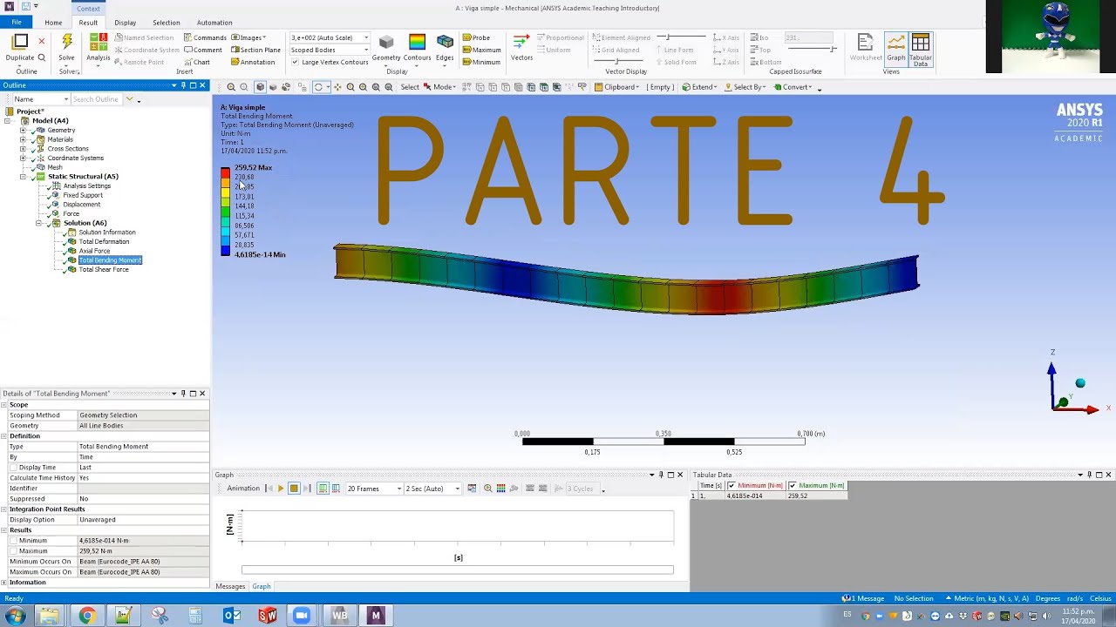Open the Scoped Bodies dropdown
Viewport: 1116px width, 627px height.
point(330,50)
